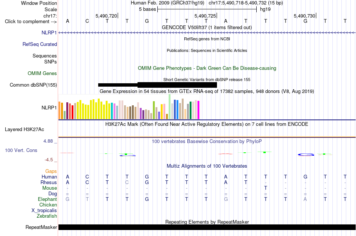356x236 pixels.
Task: Click the RepeatMasker track label
Action: [41, 227]
